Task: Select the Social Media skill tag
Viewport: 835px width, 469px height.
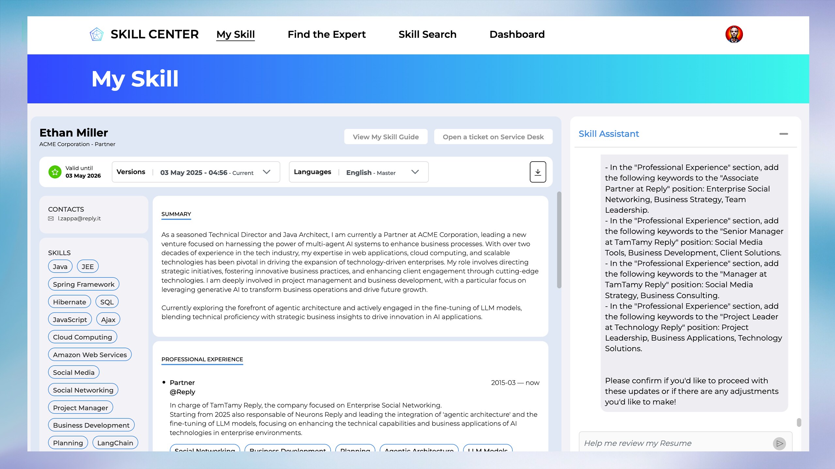Action: point(73,373)
